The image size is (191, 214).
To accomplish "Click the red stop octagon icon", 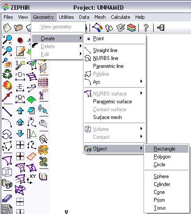I will 20,40.
